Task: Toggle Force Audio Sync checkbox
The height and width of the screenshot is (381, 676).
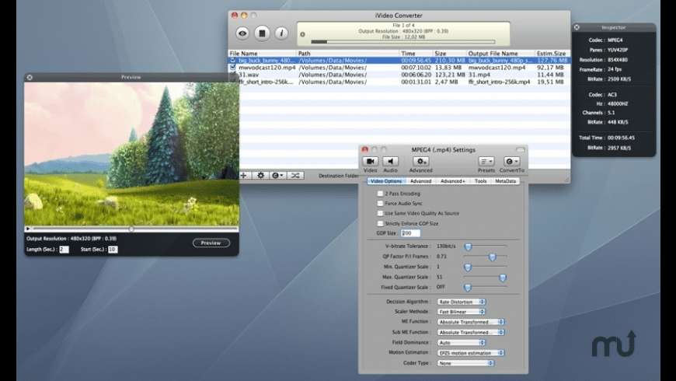Action: point(380,203)
